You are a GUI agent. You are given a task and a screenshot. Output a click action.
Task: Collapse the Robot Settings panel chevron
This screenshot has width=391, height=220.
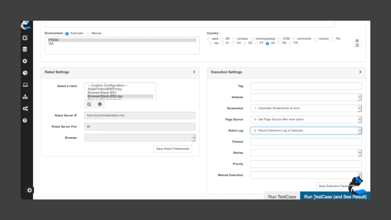point(194,72)
